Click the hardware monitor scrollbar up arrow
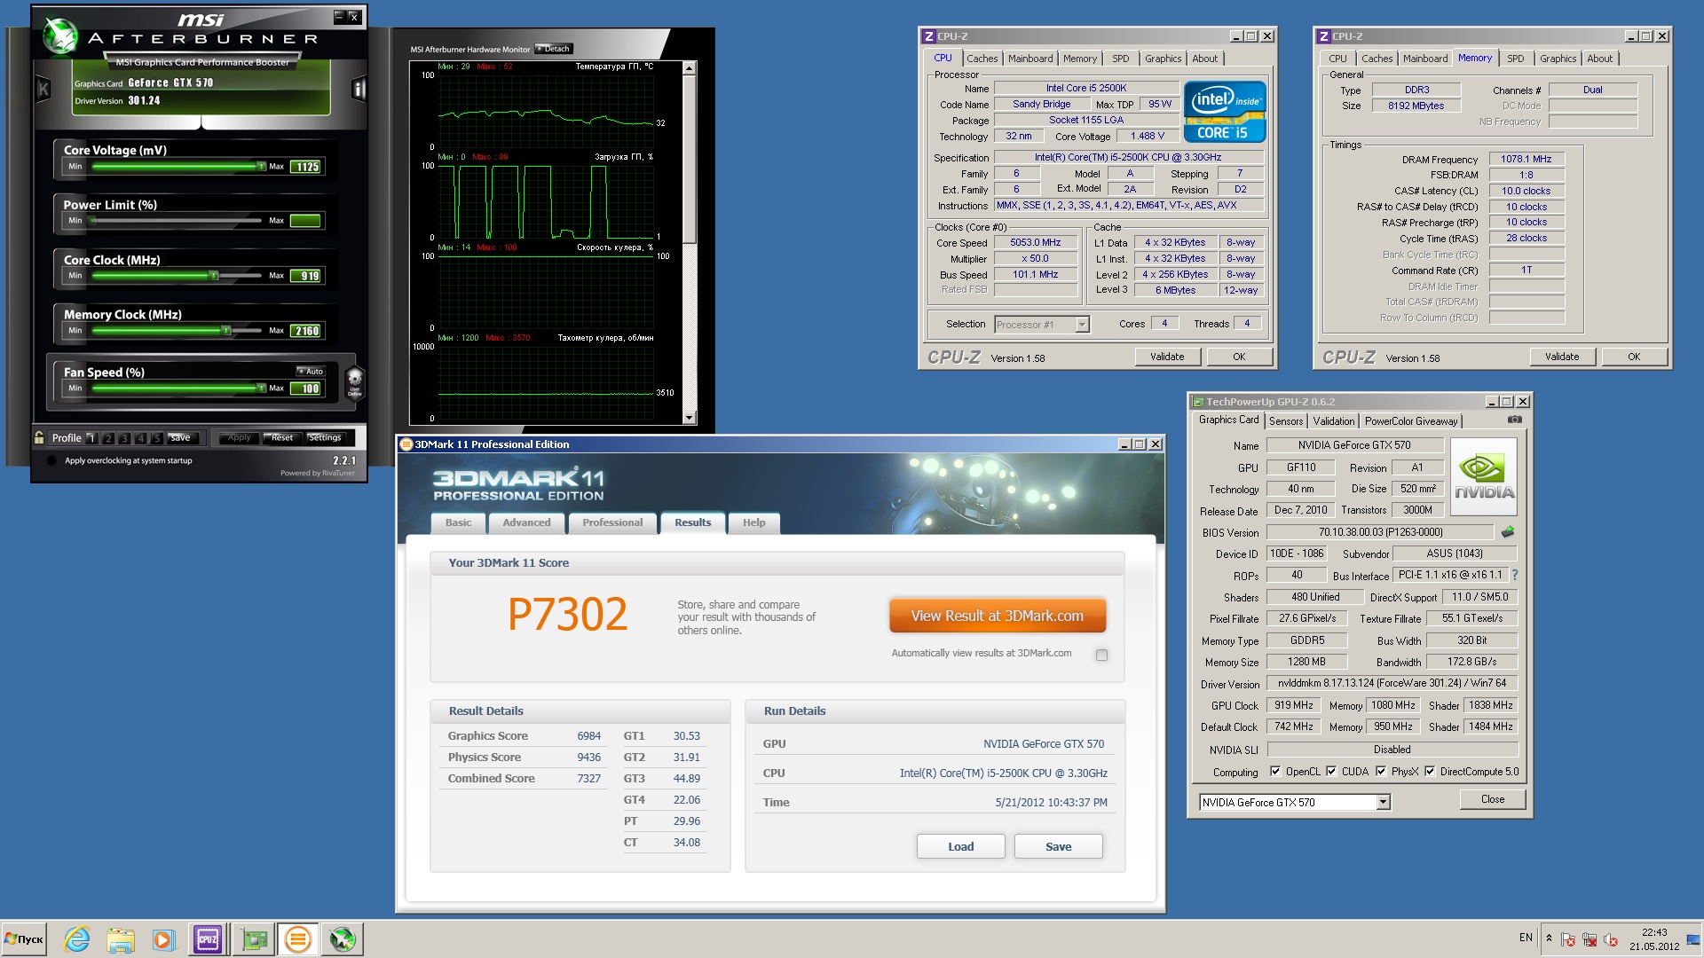1704x958 pixels. point(690,68)
